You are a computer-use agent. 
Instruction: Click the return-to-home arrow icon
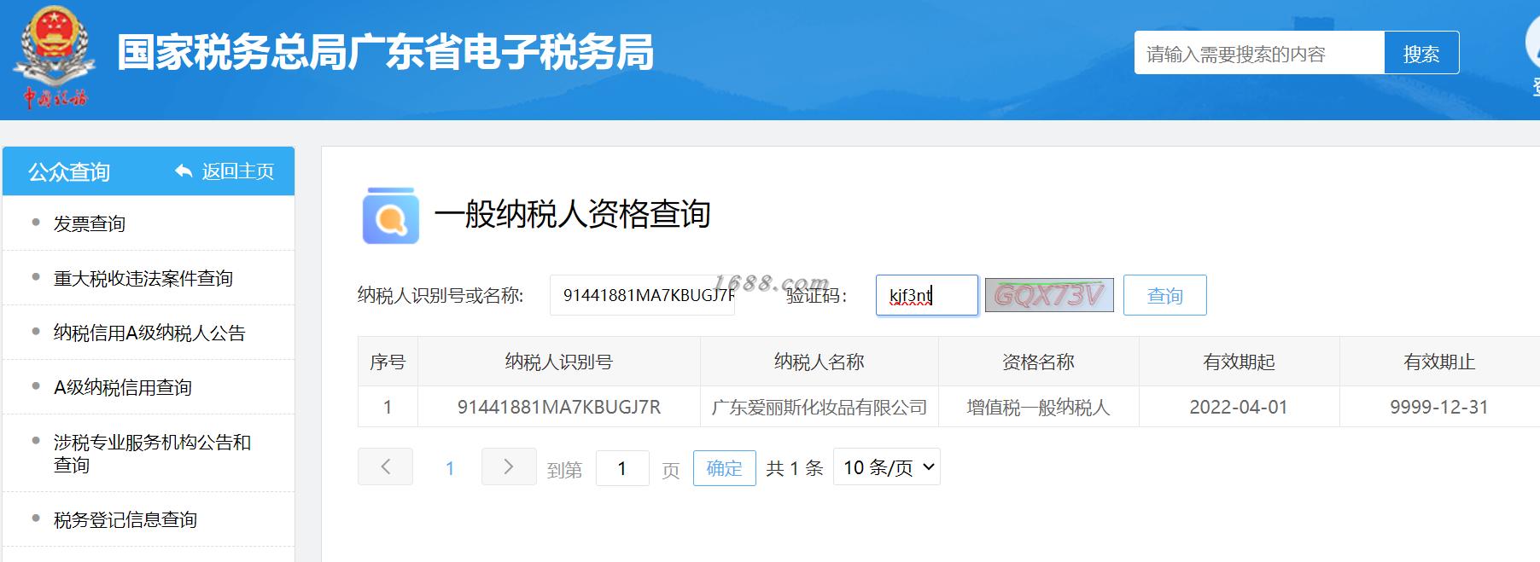tap(184, 171)
